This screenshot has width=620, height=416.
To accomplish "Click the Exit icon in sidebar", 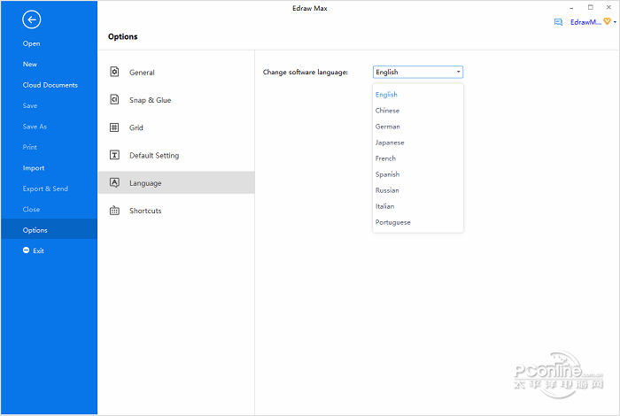I will coord(27,250).
